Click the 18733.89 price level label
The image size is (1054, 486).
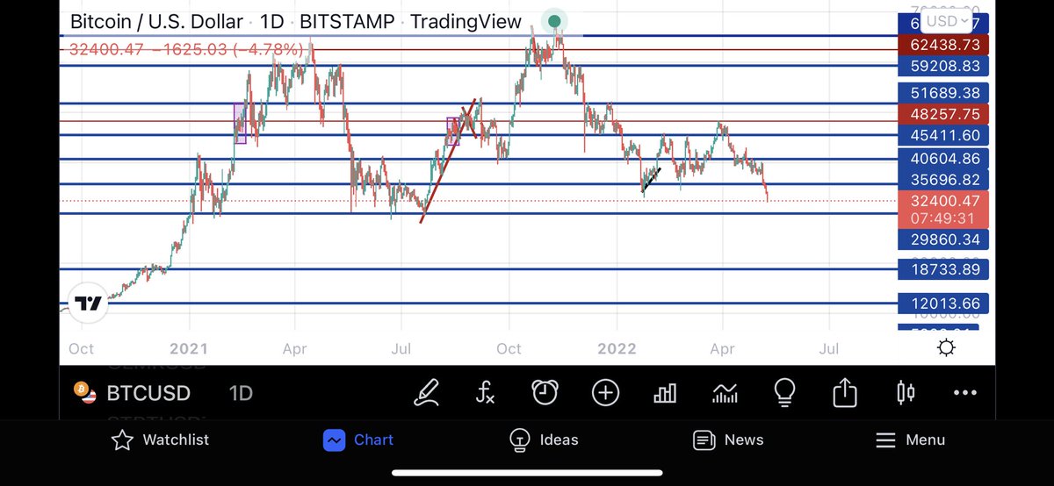pos(944,269)
